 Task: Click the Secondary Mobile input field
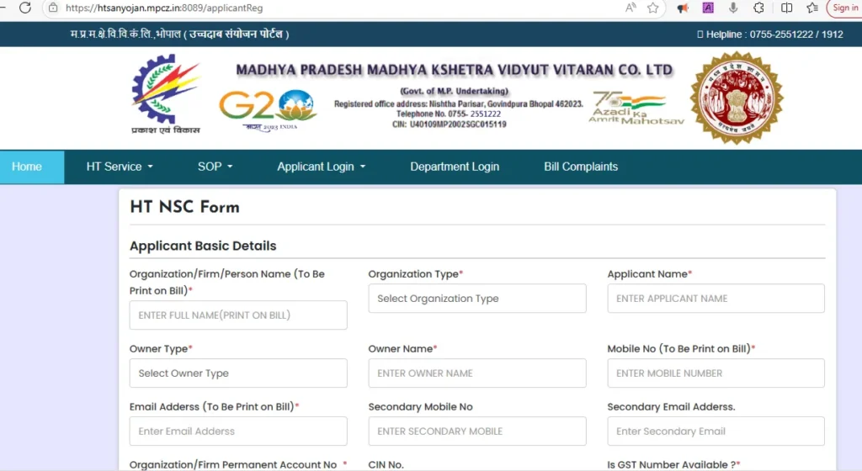click(477, 431)
